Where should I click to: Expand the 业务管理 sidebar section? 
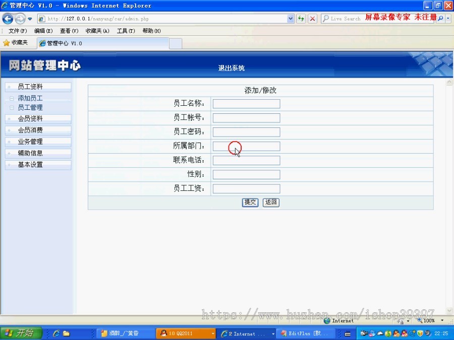(38, 142)
